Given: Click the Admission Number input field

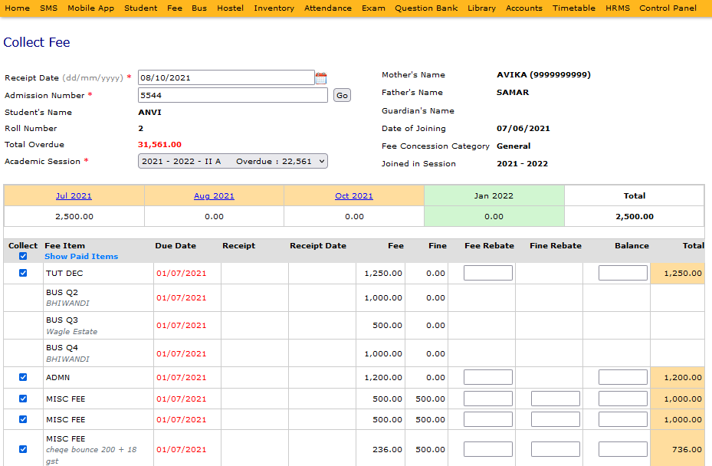Looking at the screenshot, I should point(233,96).
